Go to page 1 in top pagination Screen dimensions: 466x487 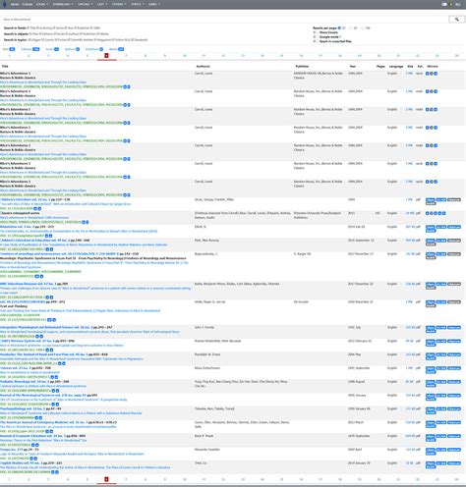click(x=9, y=56)
